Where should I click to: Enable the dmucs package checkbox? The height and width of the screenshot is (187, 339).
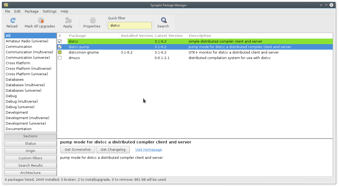click(60, 58)
